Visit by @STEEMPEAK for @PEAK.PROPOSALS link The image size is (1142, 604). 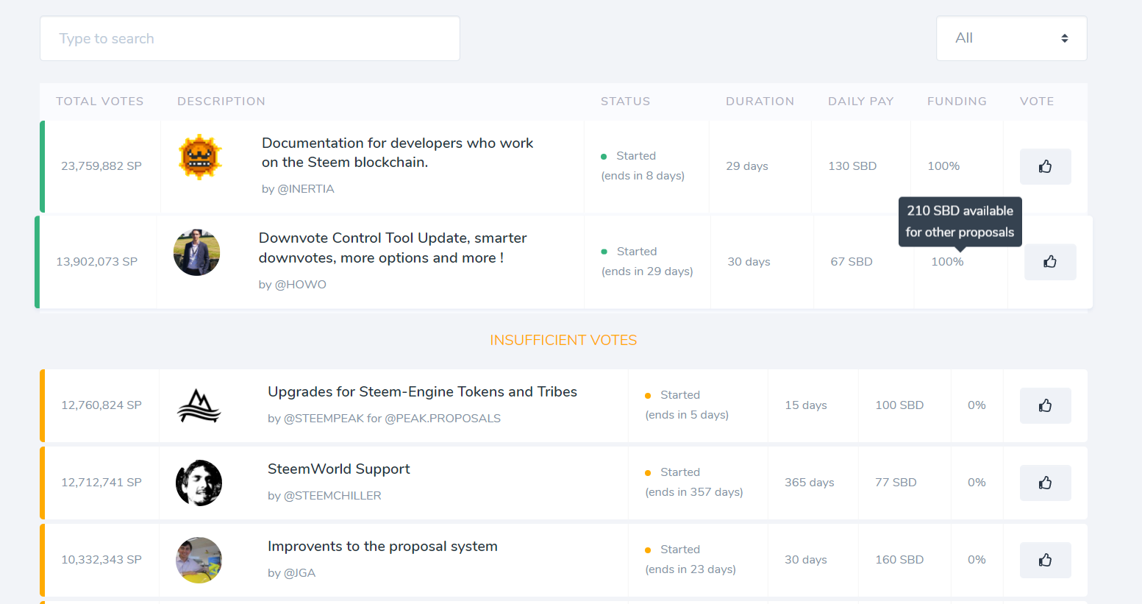[384, 419]
